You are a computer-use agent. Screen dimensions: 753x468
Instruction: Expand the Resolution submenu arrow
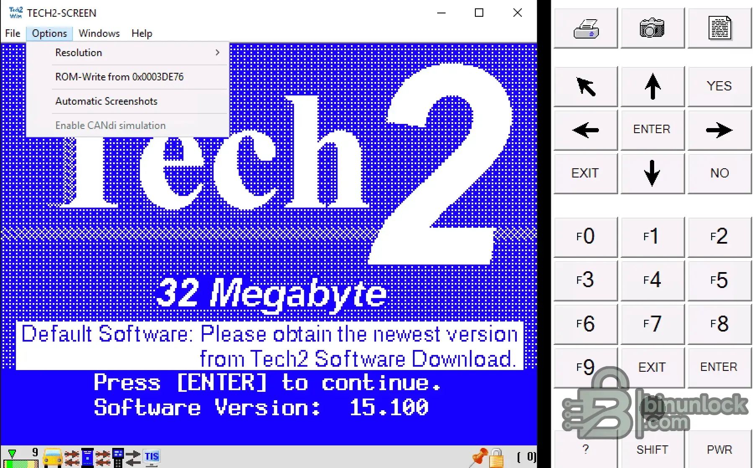coord(217,52)
